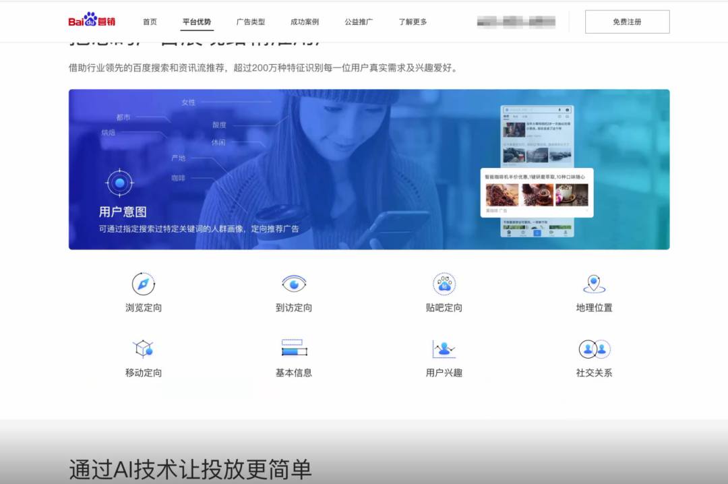Click the 用户意图 banner heading
This screenshot has width=728, height=484.
click(x=123, y=212)
